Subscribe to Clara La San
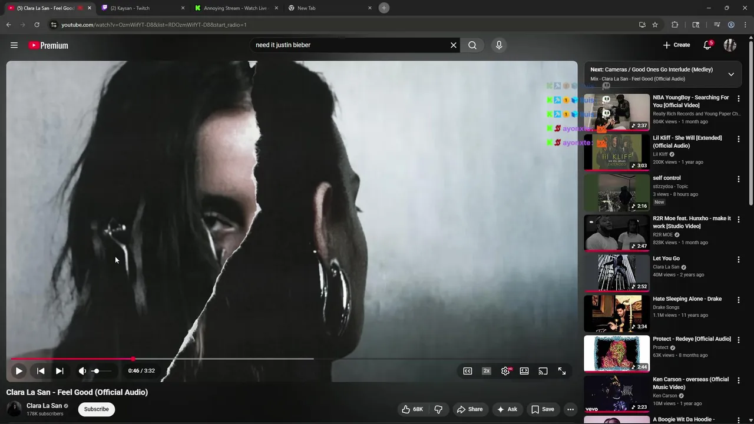Screen dimensions: 754x424 click(96, 409)
